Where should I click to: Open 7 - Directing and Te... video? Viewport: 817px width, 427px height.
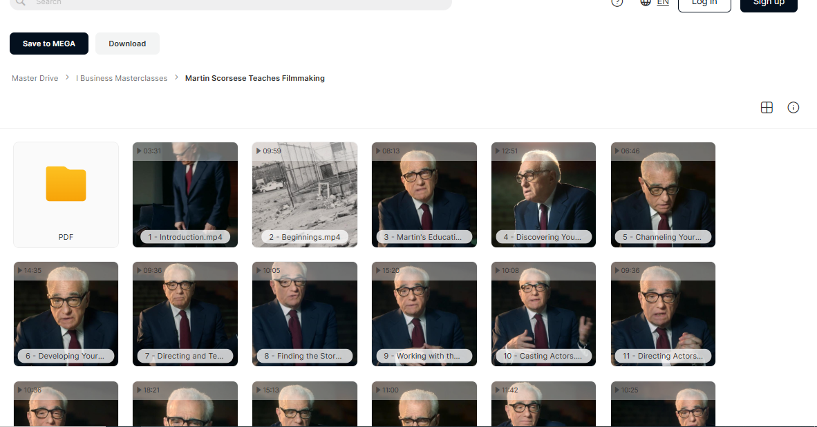[x=185, y=314]
